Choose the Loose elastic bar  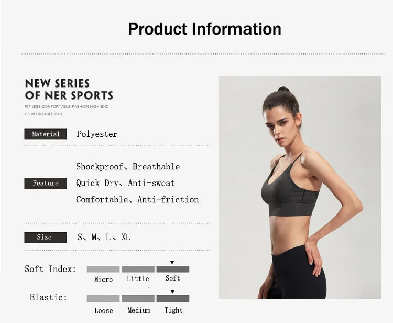click(103, 298)
